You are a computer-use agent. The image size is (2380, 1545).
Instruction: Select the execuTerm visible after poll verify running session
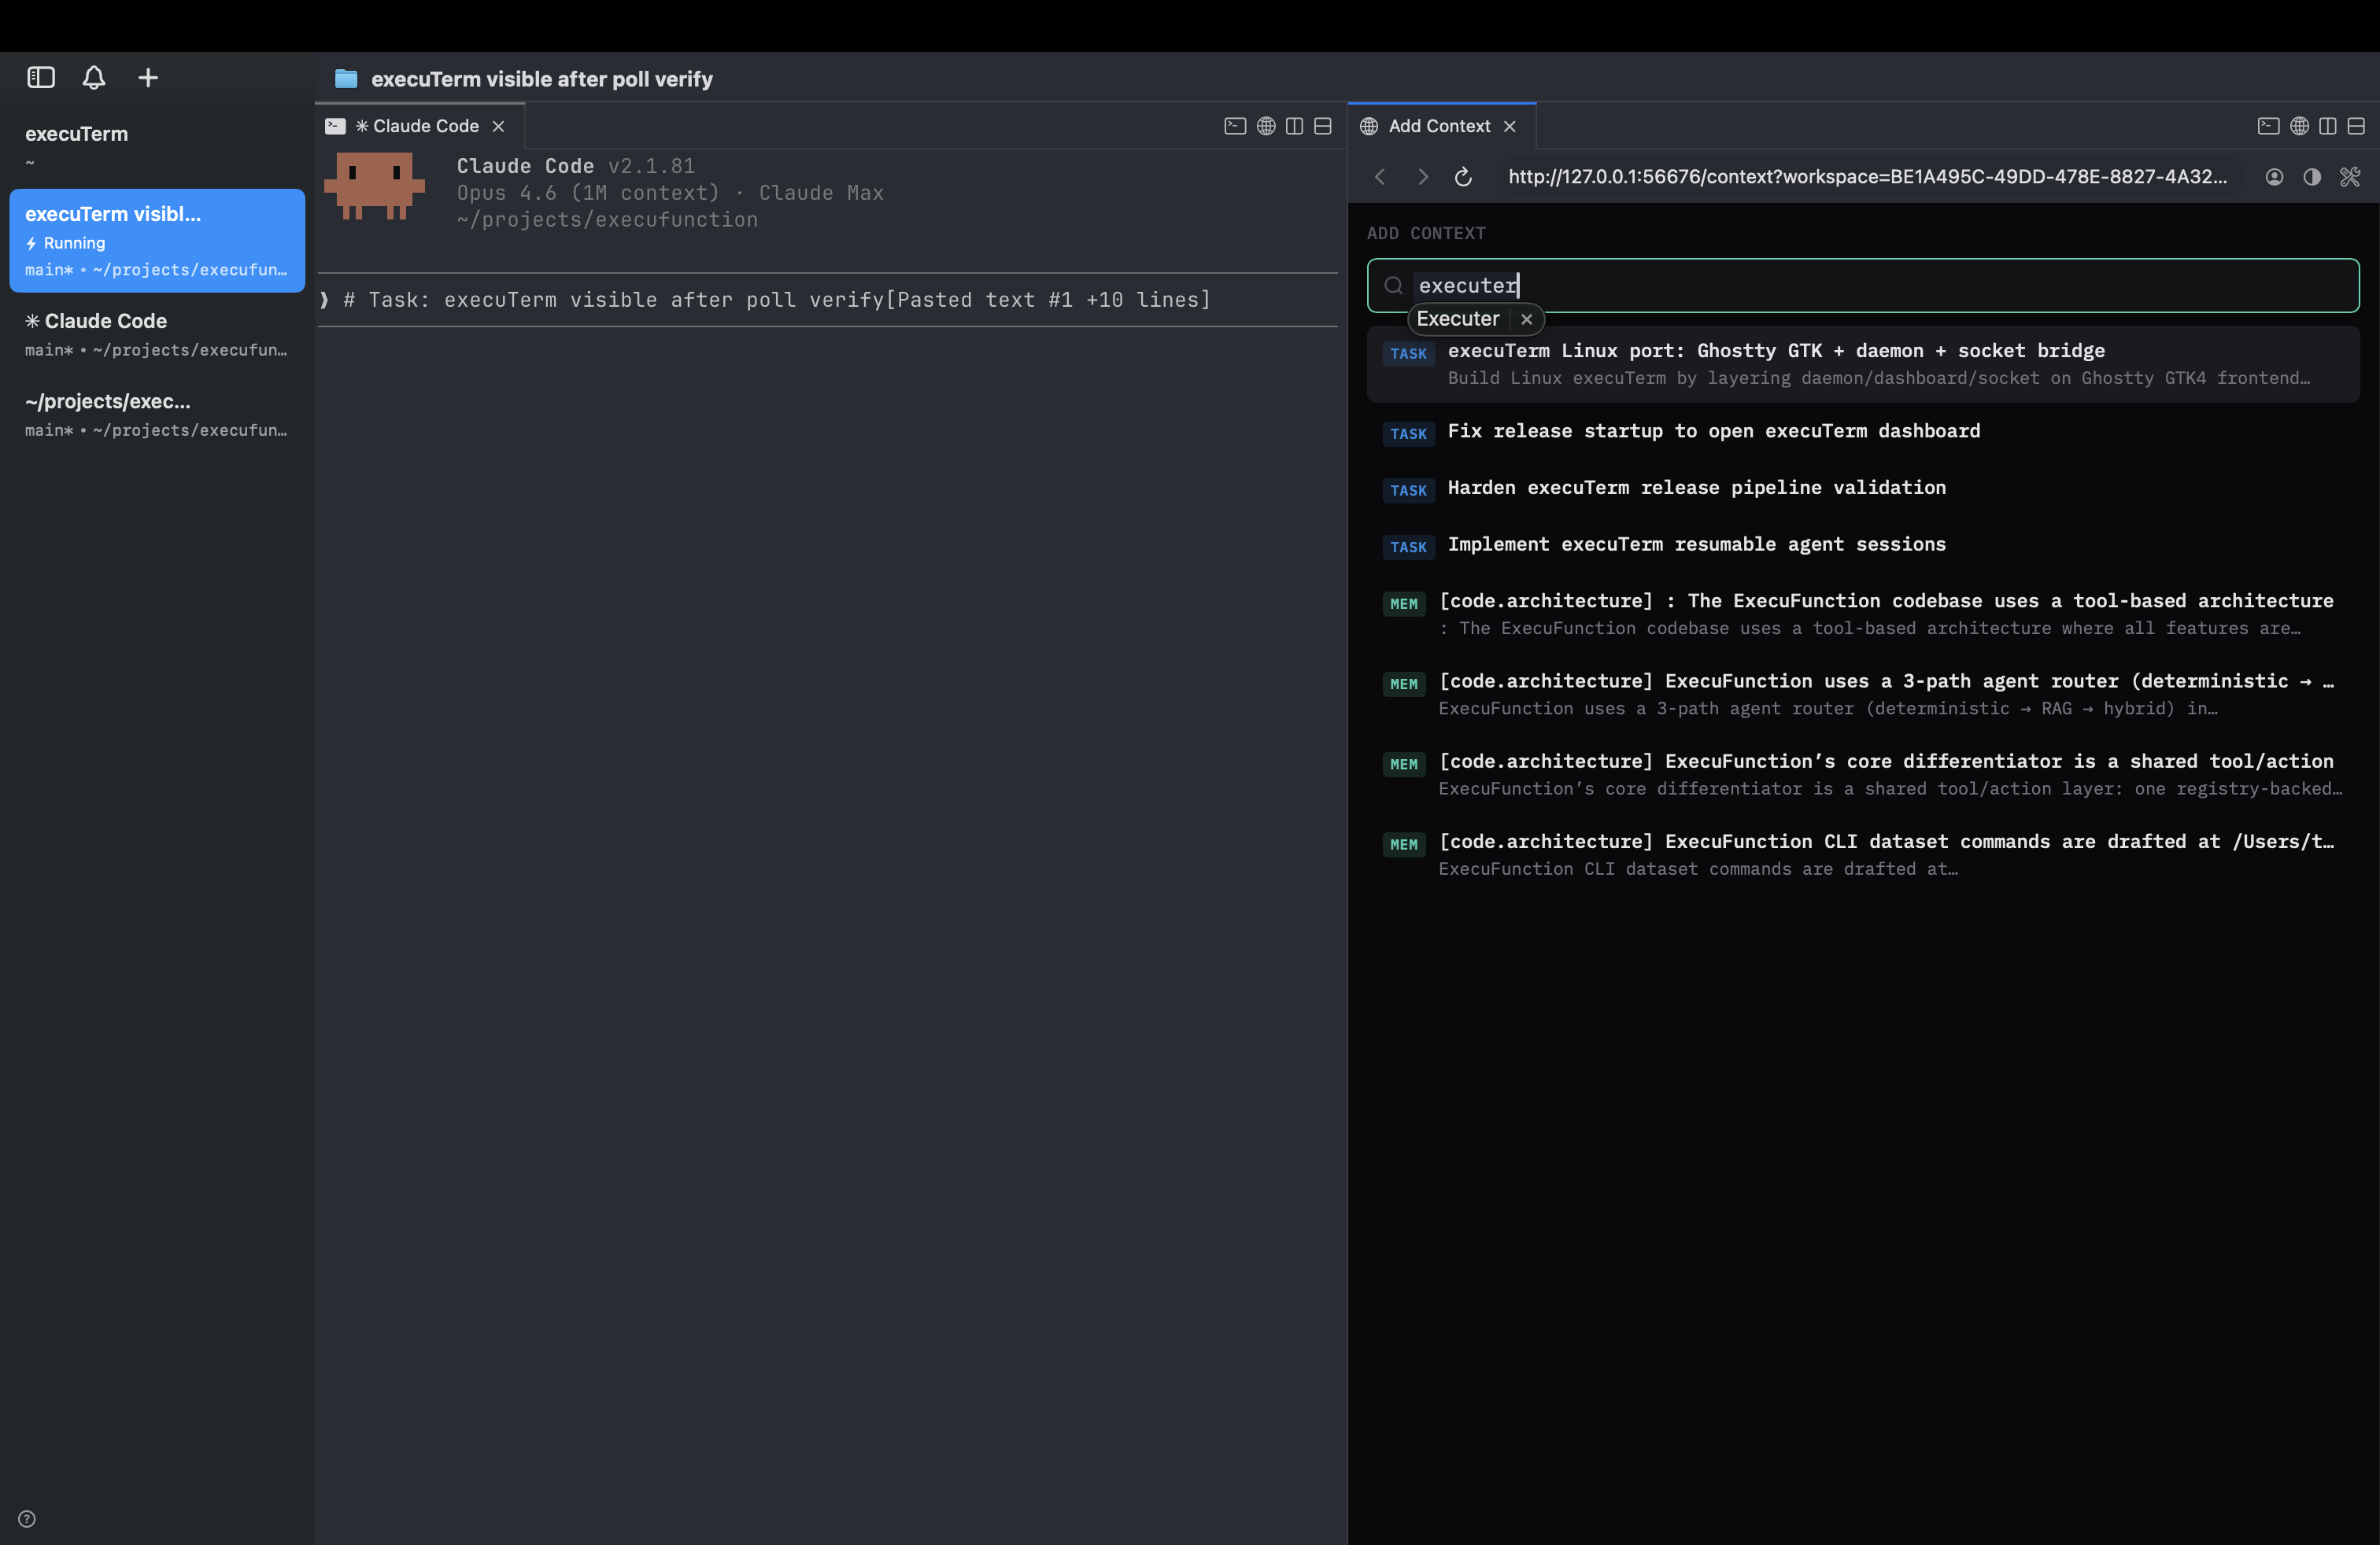(x=156, y=240)
